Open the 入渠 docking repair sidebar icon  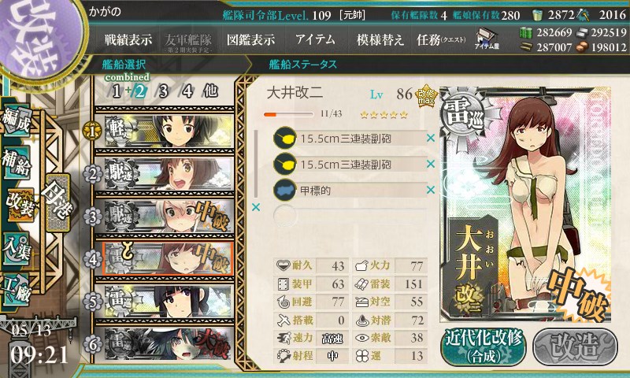(x=17, y=249)
